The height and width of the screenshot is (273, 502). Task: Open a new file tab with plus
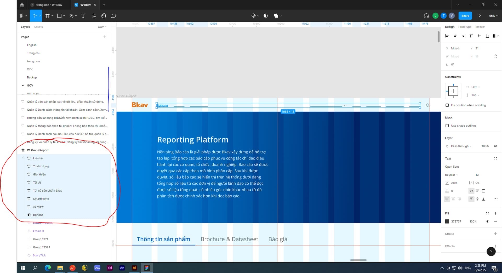coord(104,5)
